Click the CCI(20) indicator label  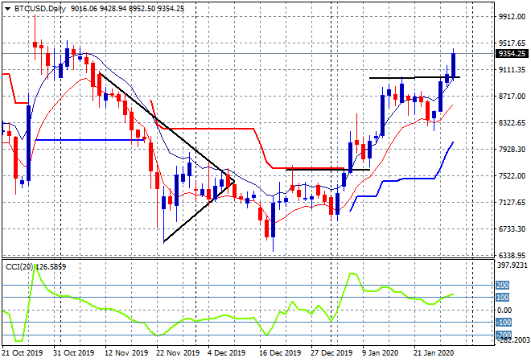[35, 267]
